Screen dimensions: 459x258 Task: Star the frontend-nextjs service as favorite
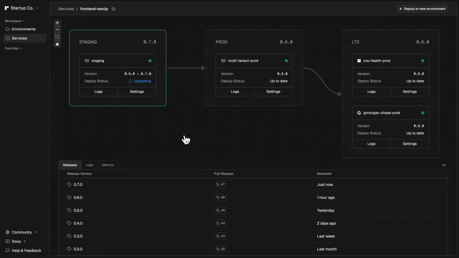tap(113, 9)
